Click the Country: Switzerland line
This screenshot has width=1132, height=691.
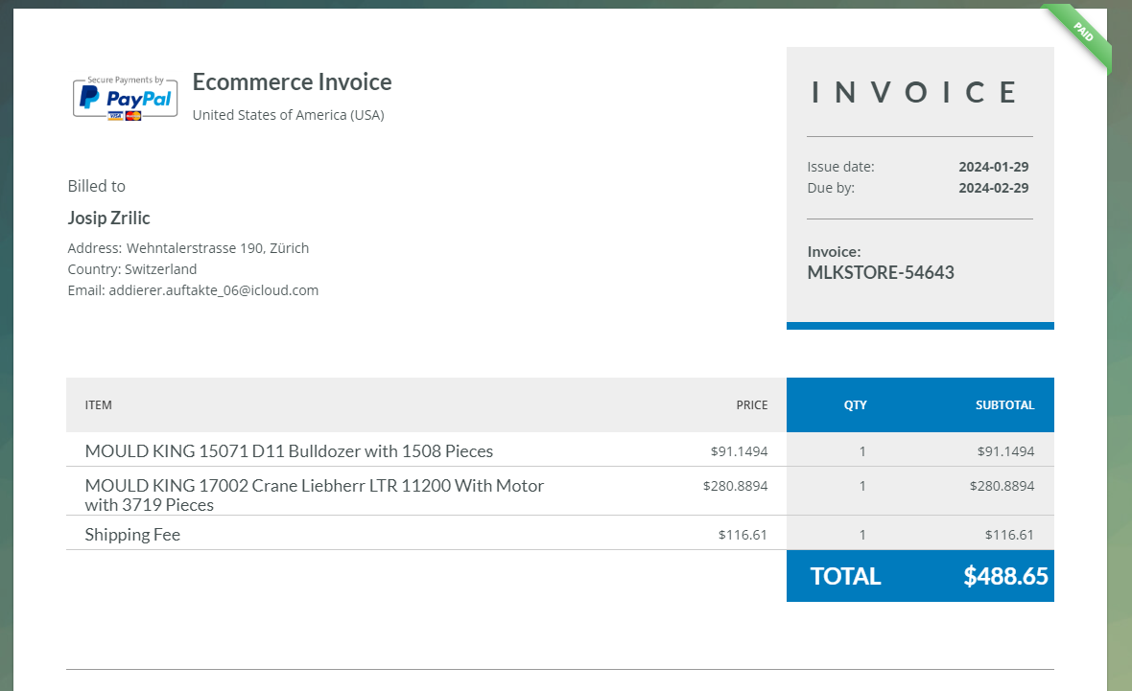coord(132,269)
